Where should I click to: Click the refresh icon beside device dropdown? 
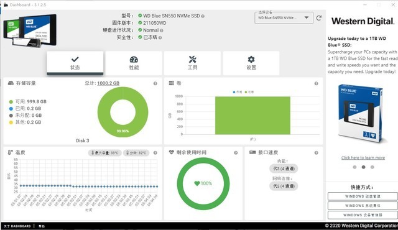(x=319, y=18)
